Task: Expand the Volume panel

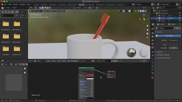Action: (160, 52)
